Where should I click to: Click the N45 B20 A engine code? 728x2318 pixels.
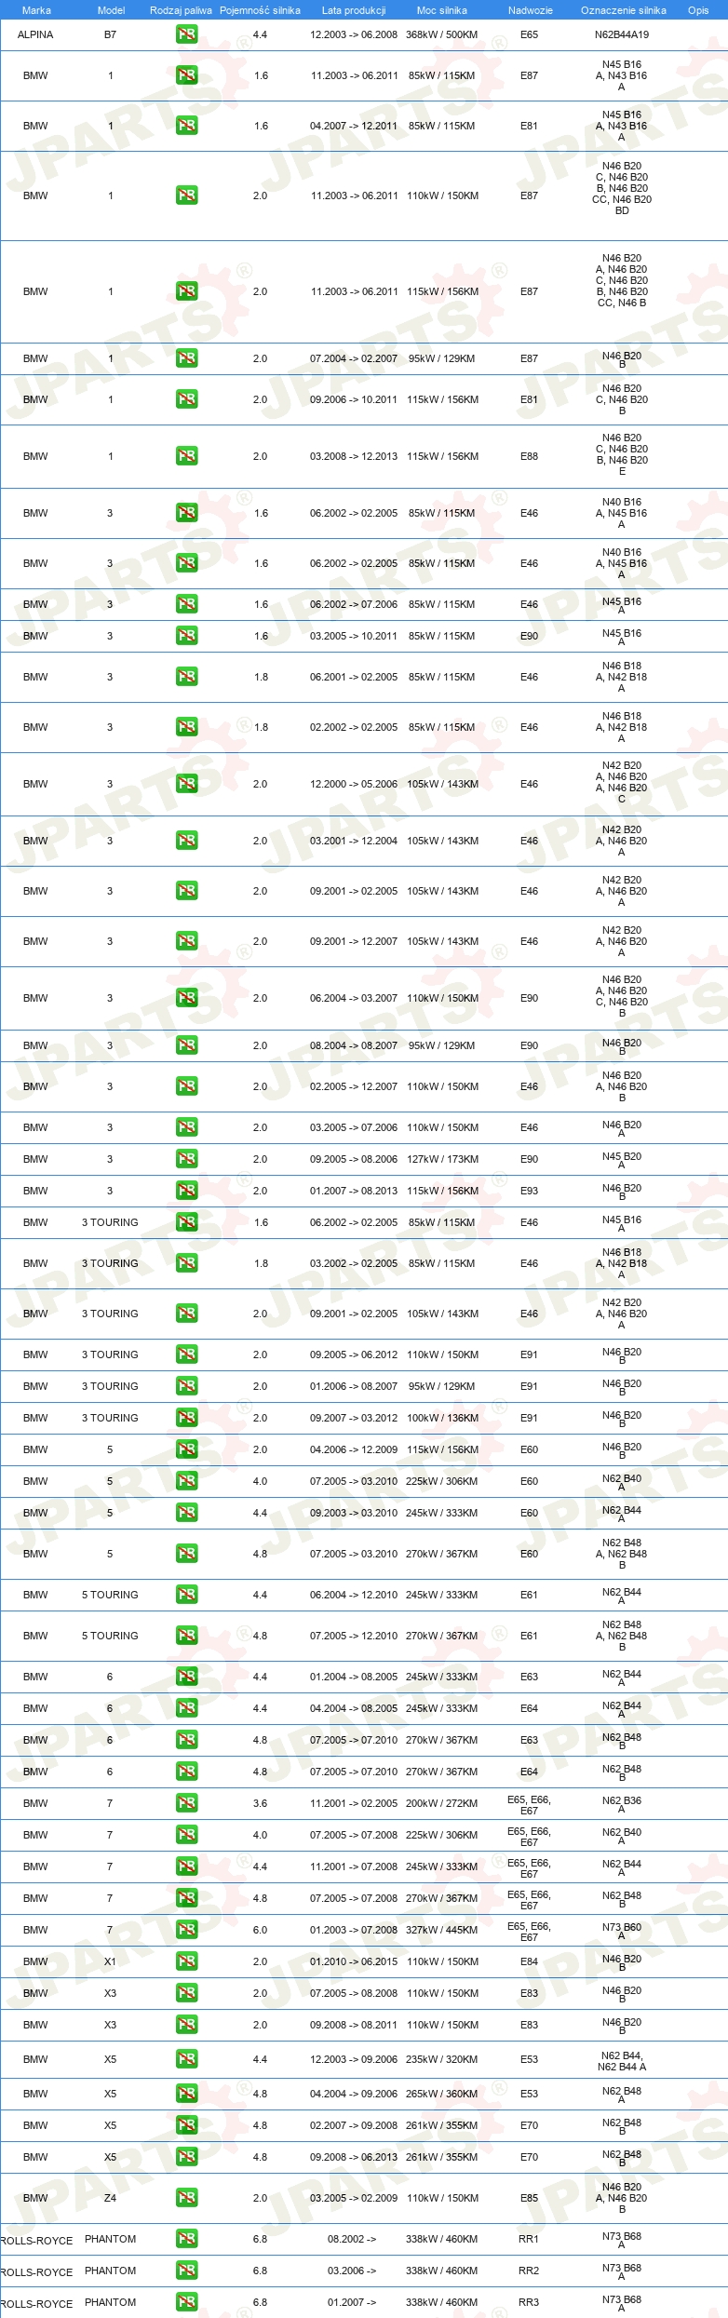(x=622, y=1160)
